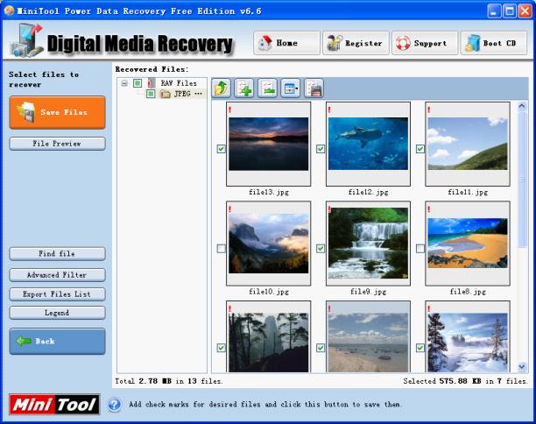
Task: Click the blue help question mark icon
Action: click(114, 405)
